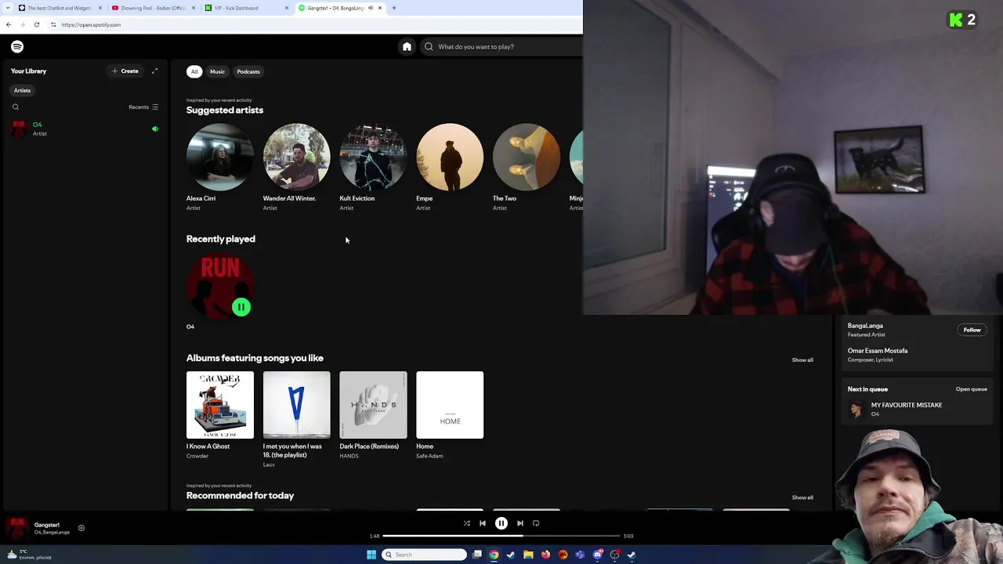Seek within the song progress bar
The width and height of the screenshot is (1003, 564).
point(501,536)
